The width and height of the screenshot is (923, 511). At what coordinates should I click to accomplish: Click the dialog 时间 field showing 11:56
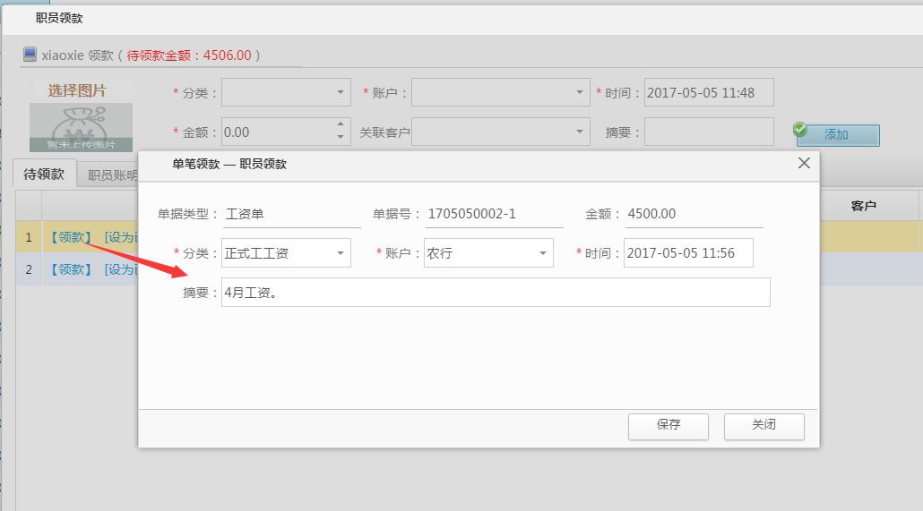coord(687,253)
